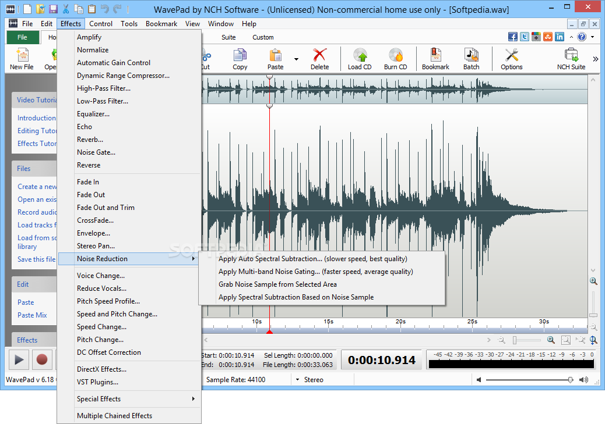
Task: Click the horizontal zoom in magnifier
Action: 551,340
